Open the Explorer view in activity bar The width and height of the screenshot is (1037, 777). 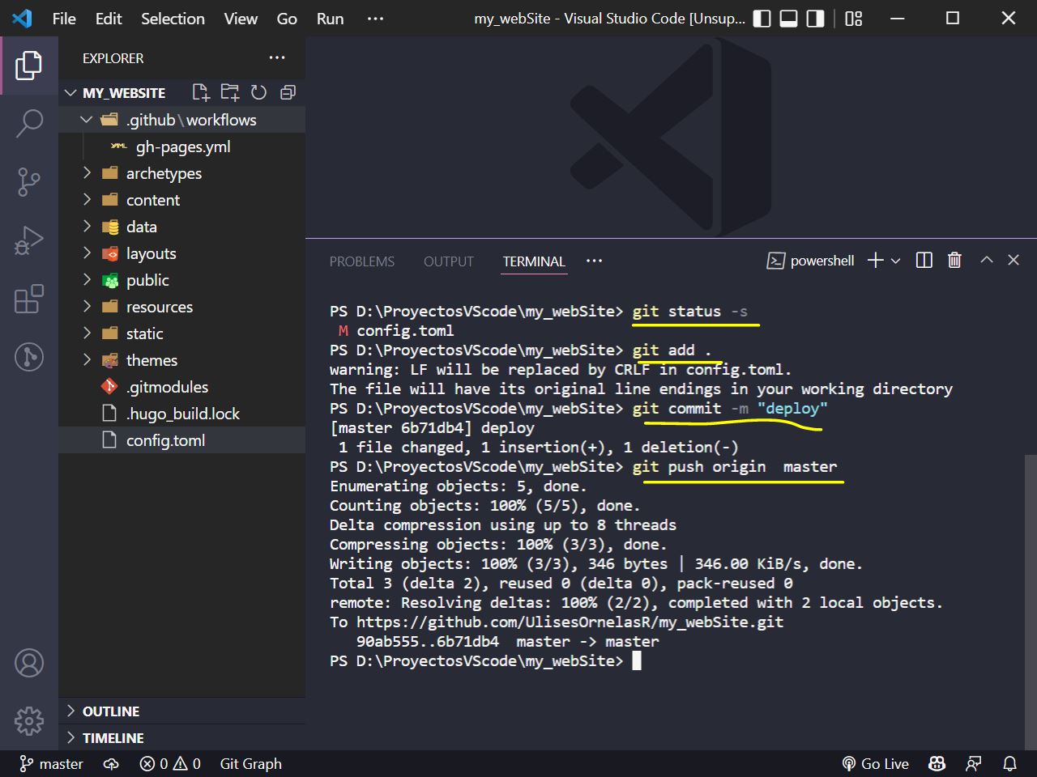pyautogui.click(x=29, y=65)
